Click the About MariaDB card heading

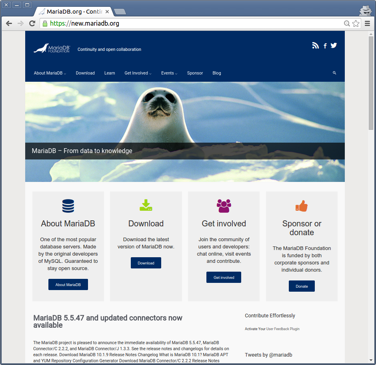(x=68, y=224)
